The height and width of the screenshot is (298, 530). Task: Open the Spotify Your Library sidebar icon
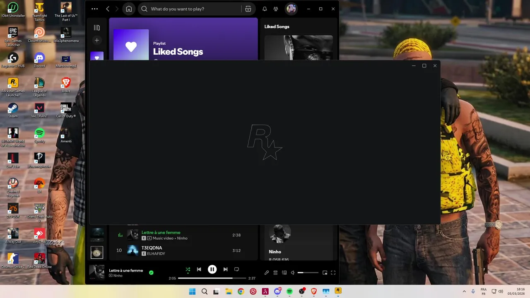click(97, 28)
